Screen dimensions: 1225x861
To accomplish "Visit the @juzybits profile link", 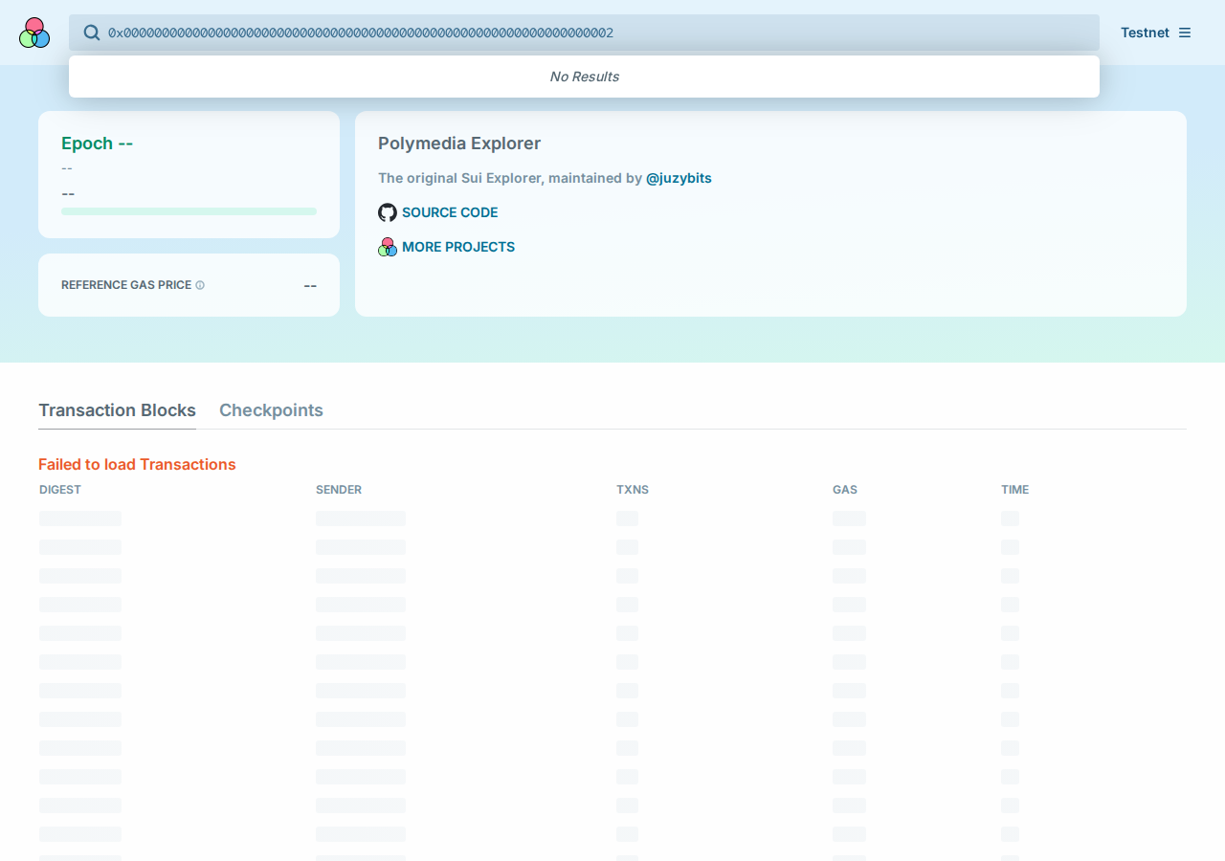I will click(679, 178).
